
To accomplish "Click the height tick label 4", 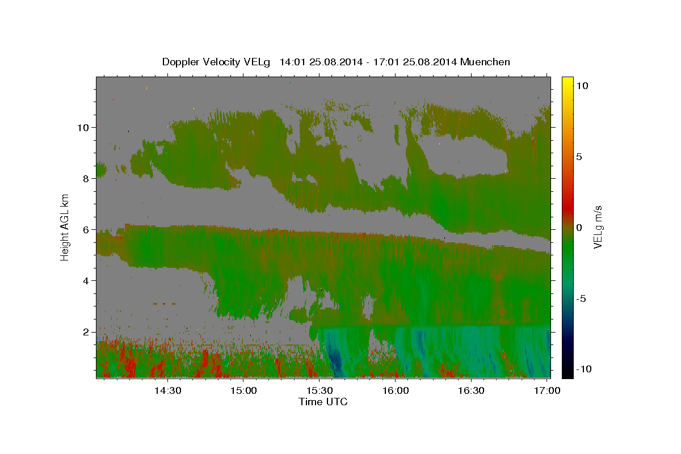I will coord(86,281).
